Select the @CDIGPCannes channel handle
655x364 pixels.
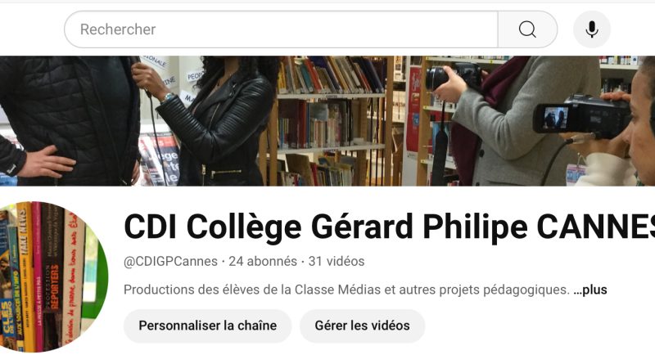pos(170,261)
